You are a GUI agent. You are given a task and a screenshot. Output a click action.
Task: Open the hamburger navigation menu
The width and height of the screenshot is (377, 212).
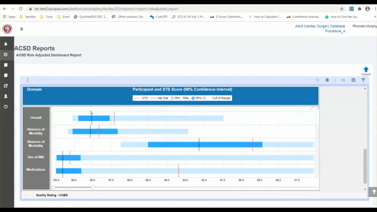(x=22, y=29)
